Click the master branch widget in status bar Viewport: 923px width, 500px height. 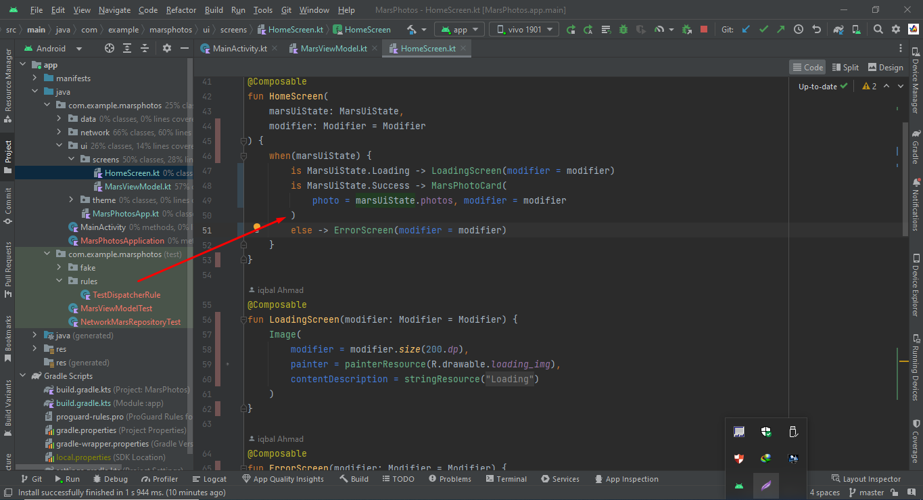pos(866,492)
